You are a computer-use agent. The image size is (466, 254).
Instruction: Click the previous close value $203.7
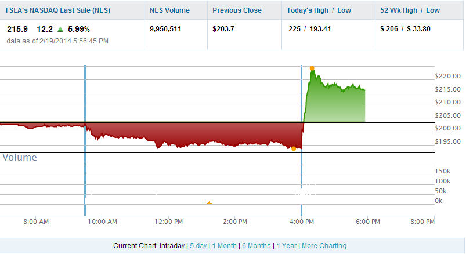(x=223, y=29)
